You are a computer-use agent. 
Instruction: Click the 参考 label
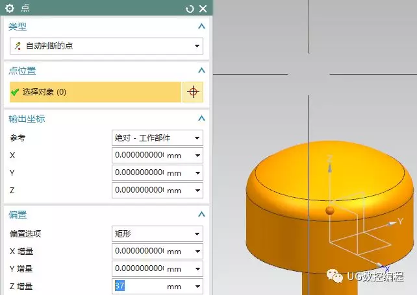tap(18, 138)
